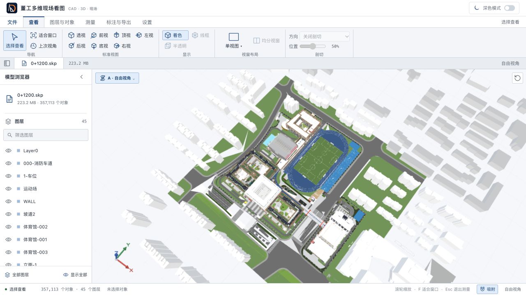This screenshot has height=295, width=526.
Task: Open the 方向 关闭剖切 dropdown
Action: (x=325, y=36)
